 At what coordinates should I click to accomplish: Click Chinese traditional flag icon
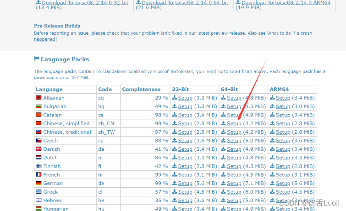[38, 132]
